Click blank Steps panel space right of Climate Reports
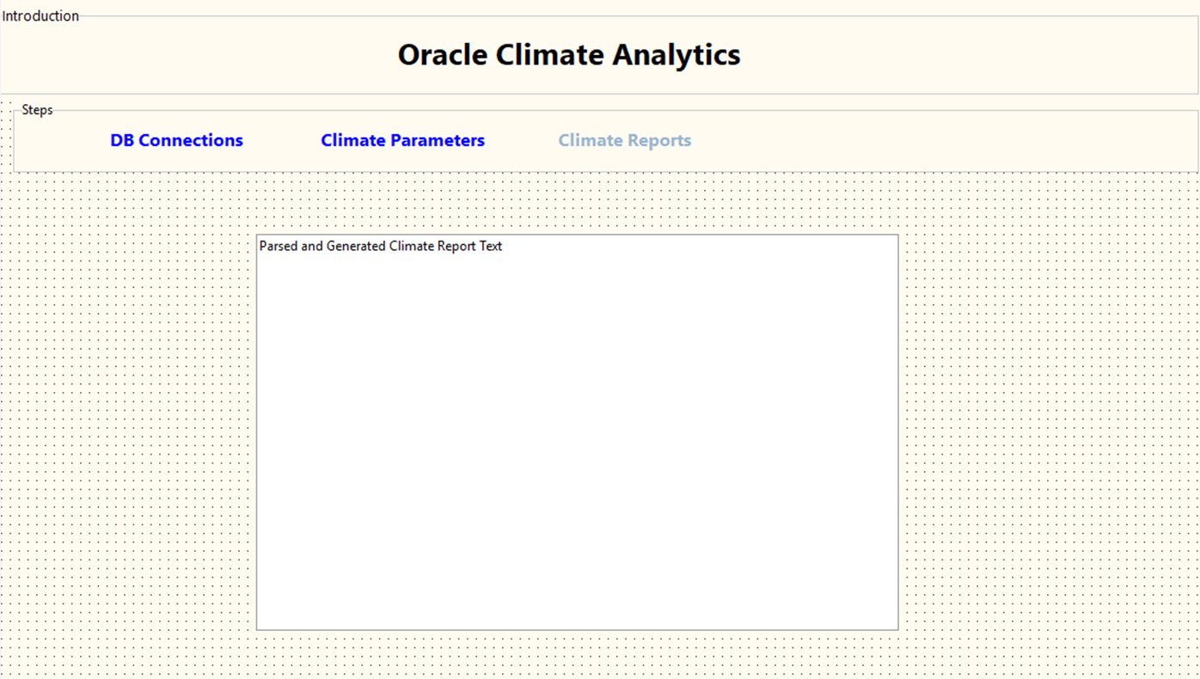Viewport: 1200px width, 679px height. pyautogui.click(x=946, y=142)
